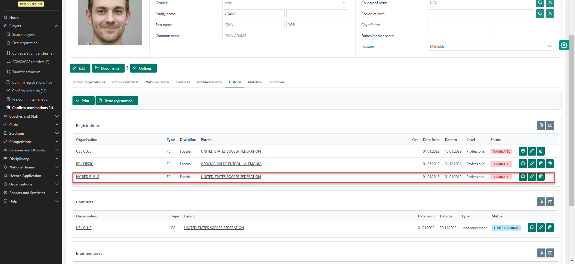Edit the USL Club registration with pencil icon

tap(532, 151)
